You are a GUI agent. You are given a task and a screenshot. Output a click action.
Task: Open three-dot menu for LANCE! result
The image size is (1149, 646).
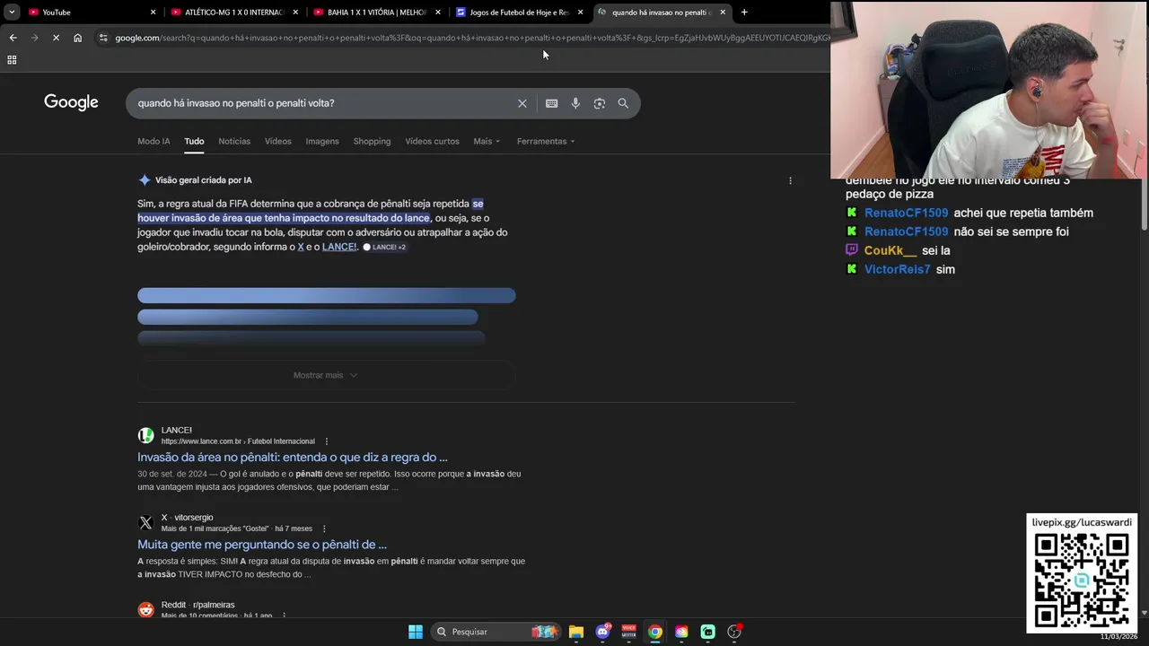pos(326,441)
